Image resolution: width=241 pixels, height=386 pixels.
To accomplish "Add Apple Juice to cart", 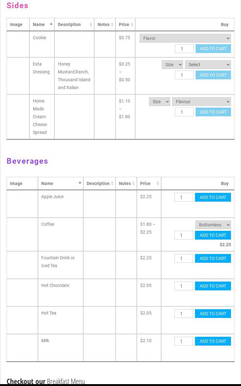I will 213,197.
